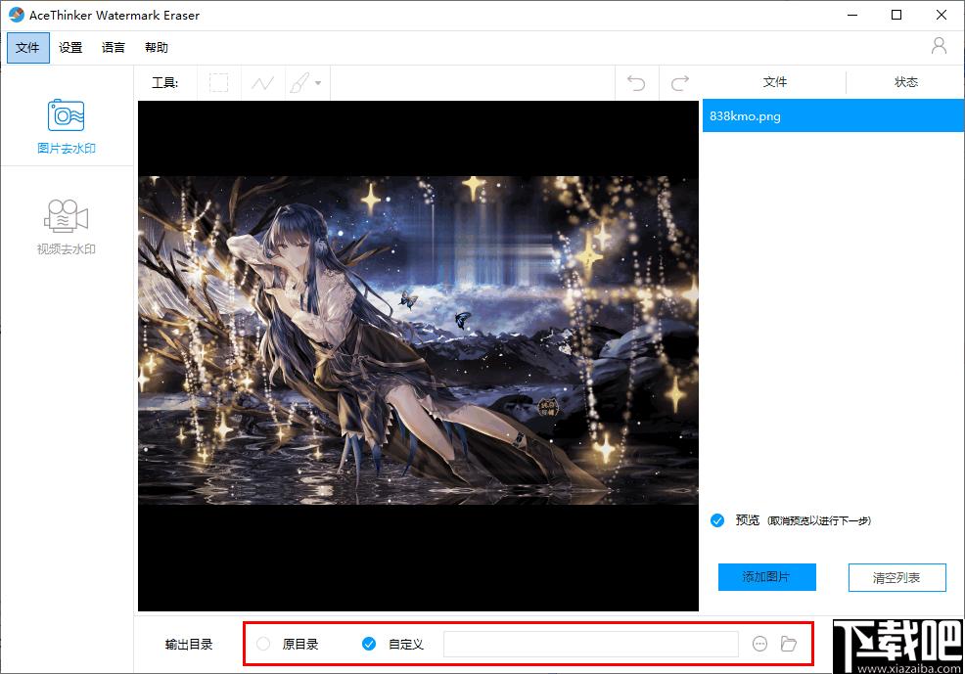Redo the reverted selection action
This screenshot has width=965, height=674.
click(x=680, y=82)
